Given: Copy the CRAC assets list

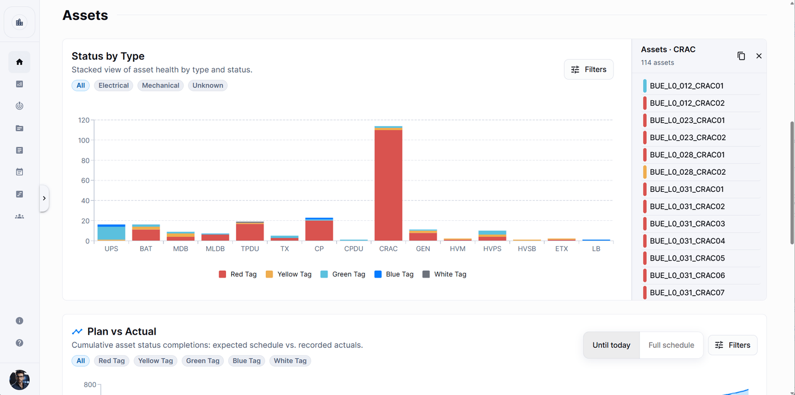Looking at the screenshot, I should tap(741, 56).
